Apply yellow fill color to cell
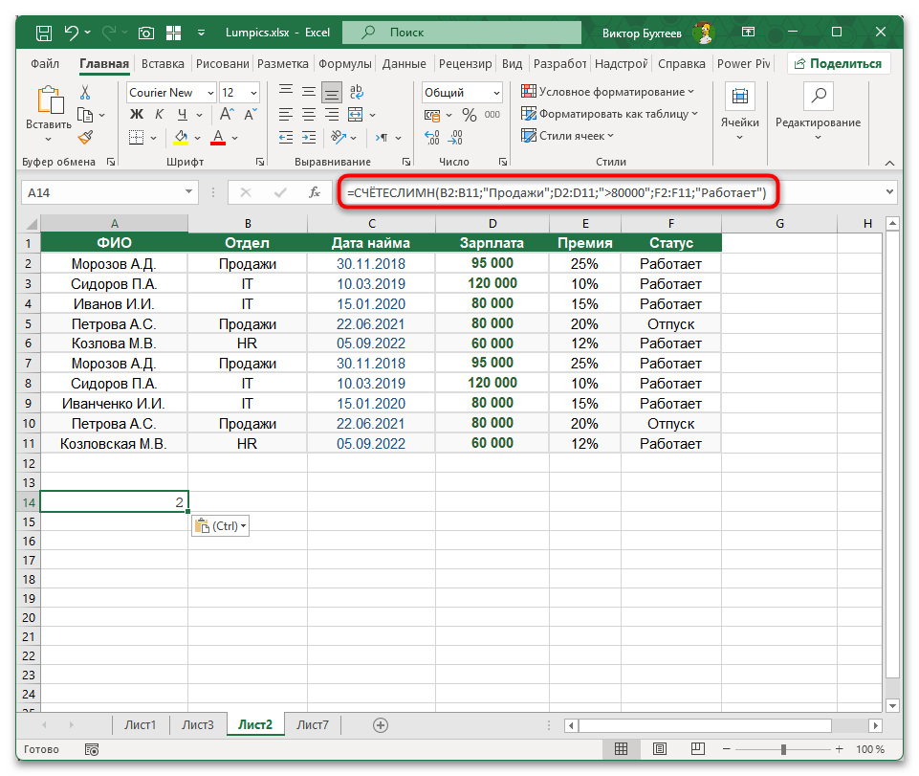Viewport: 919px width, 776px height. 181,138
